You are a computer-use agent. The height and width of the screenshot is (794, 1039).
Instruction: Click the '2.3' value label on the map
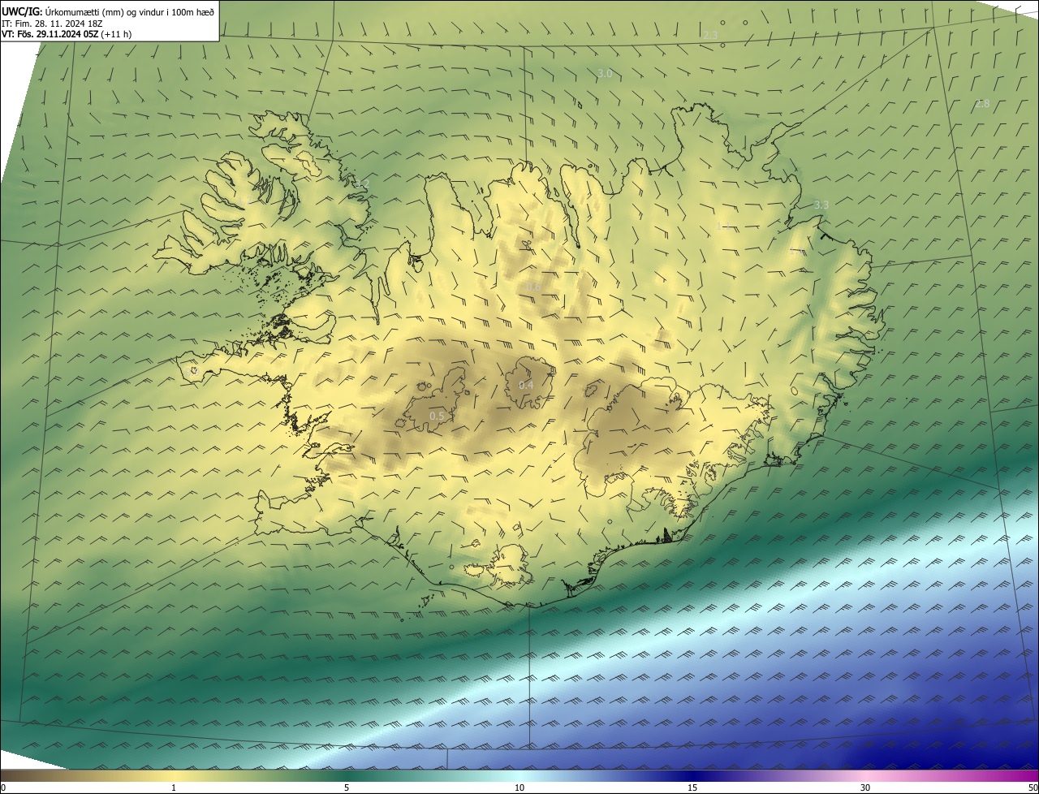pos(710,35)
